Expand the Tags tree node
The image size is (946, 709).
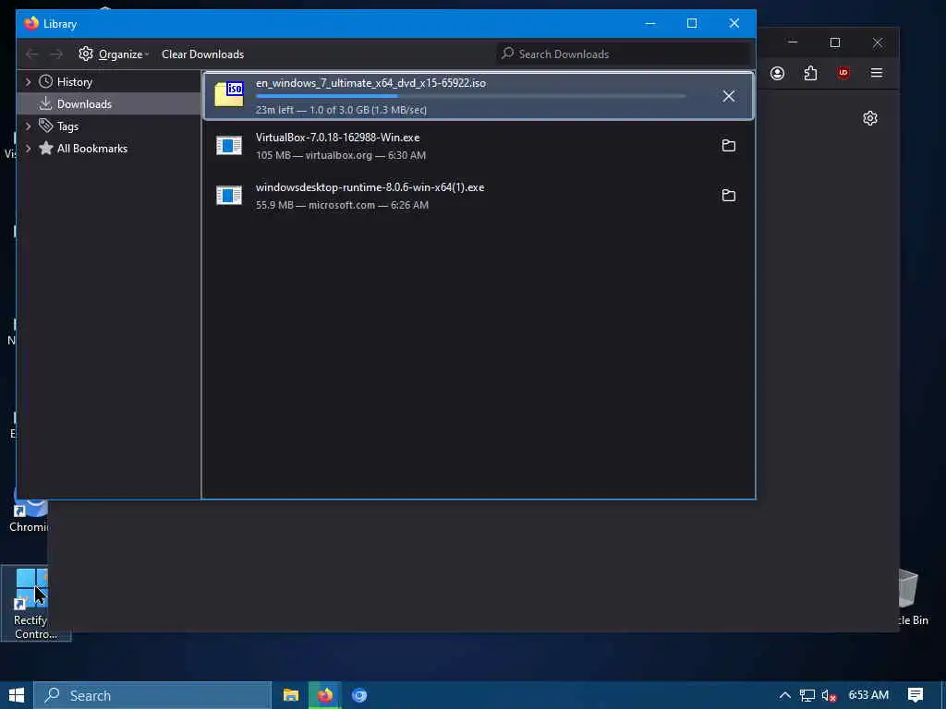click(28, 126)
